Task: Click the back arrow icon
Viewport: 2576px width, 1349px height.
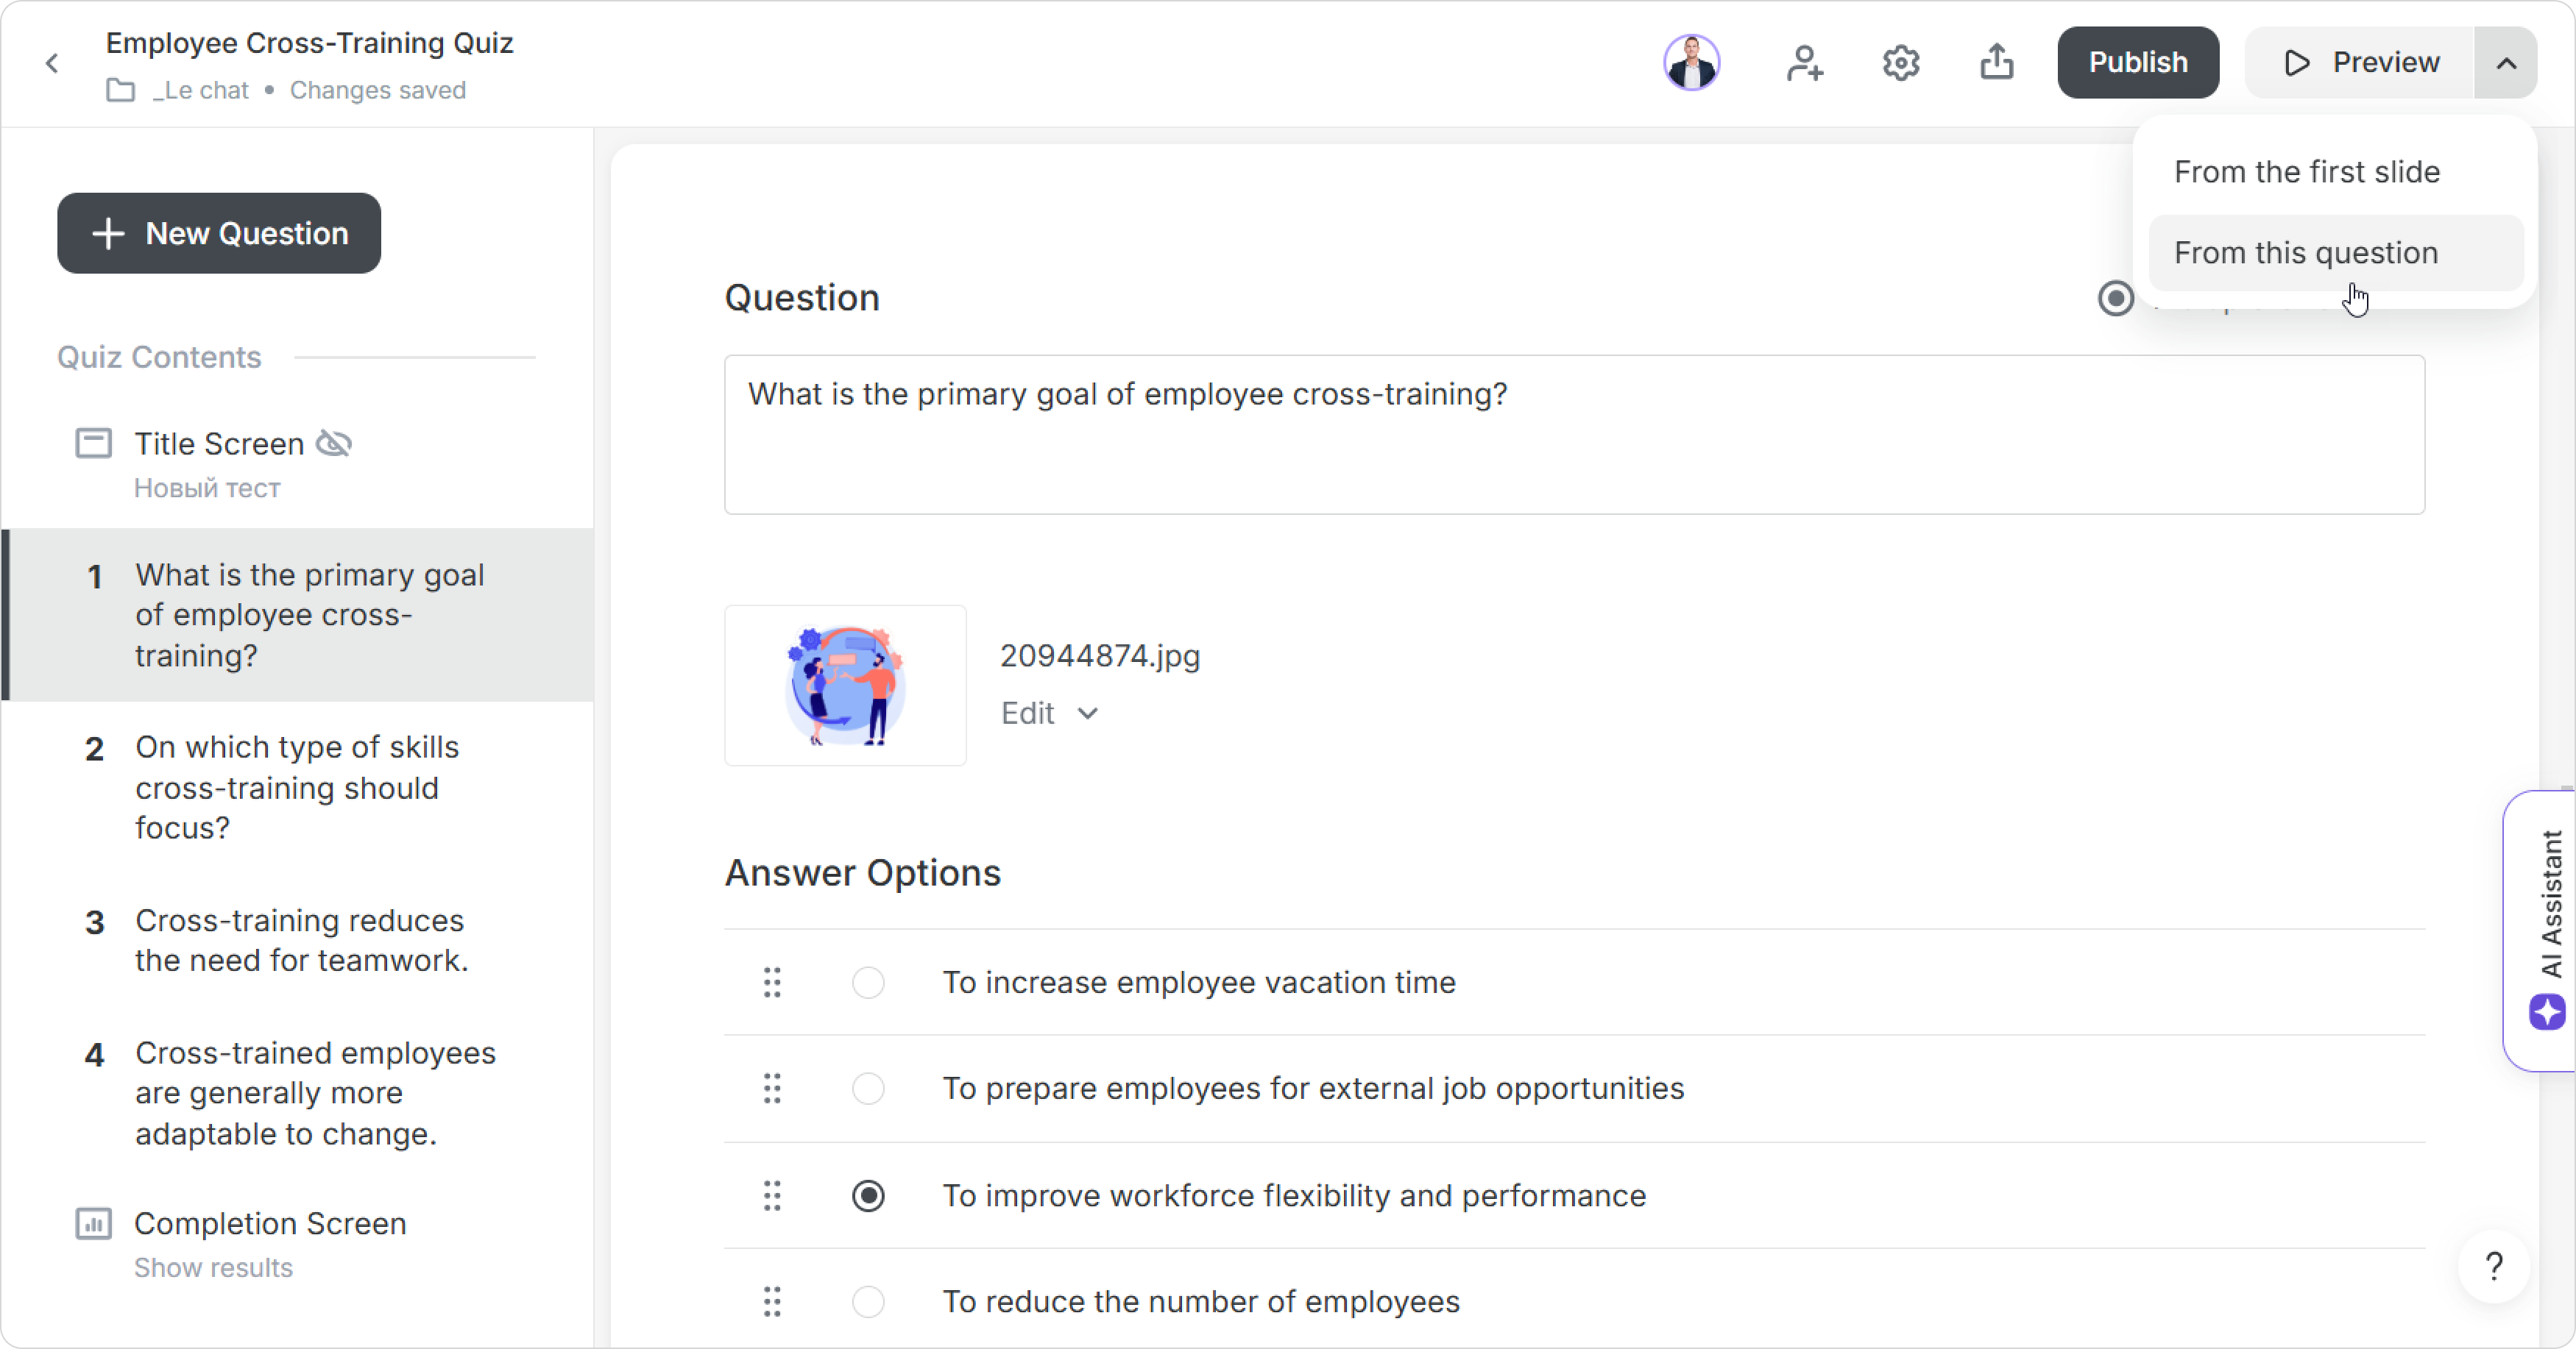Action: click(x=52, y=64)
